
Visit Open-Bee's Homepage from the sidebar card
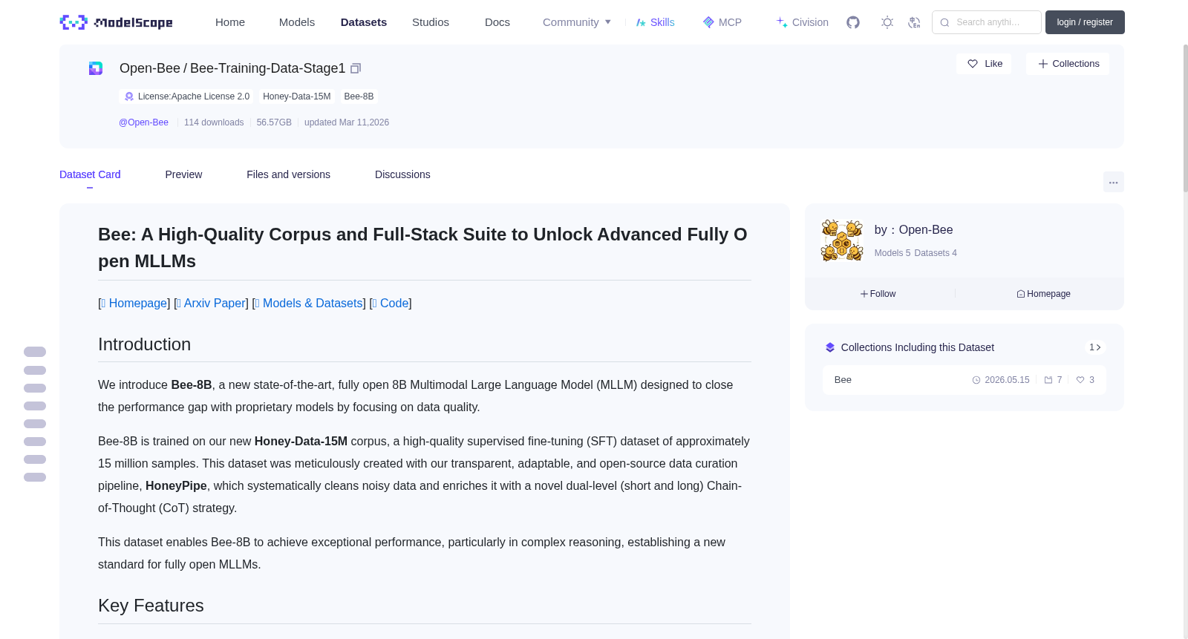1044,294
